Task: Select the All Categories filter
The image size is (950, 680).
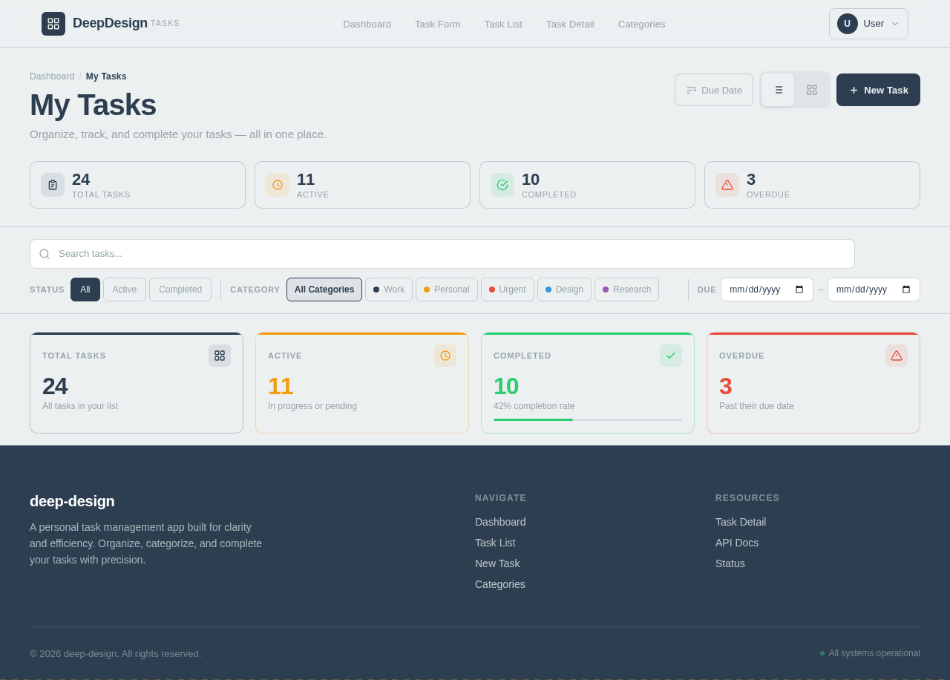Action: point(324,290)
